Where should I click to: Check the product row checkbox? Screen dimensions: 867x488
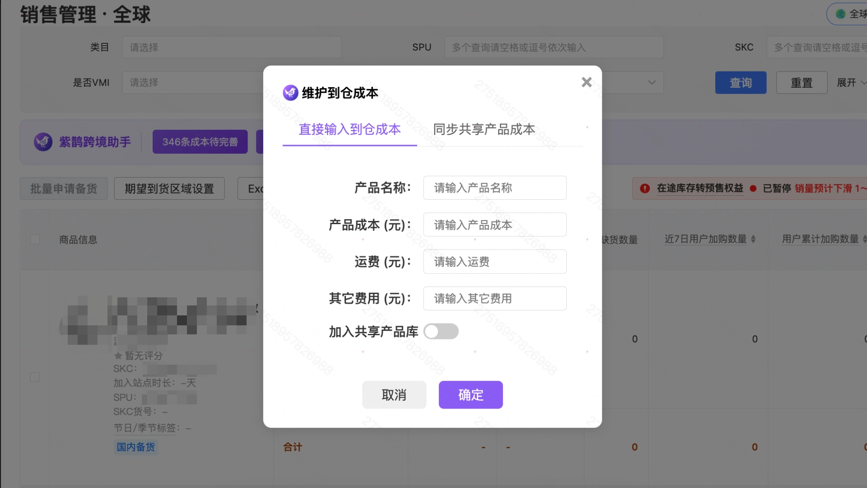[x=35, y=377]
